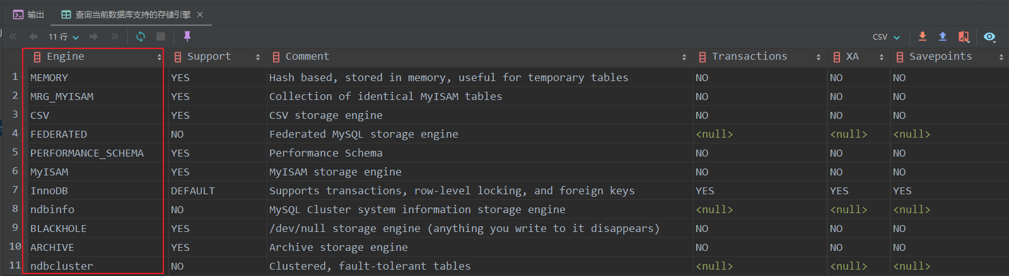Switch to the 输出 tab
The image size is (1009, 276).
click(29, 14)
